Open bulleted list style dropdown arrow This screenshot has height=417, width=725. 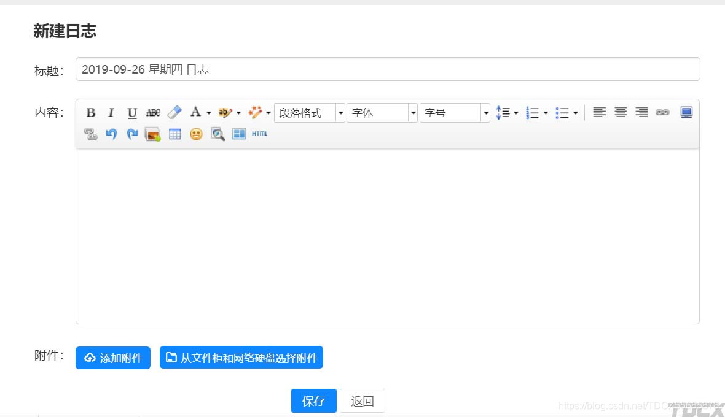576,113
